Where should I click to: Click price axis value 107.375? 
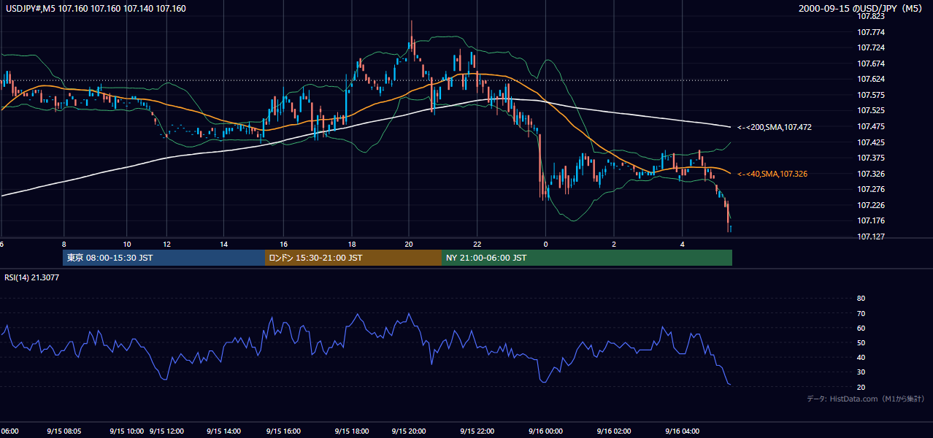872,158
